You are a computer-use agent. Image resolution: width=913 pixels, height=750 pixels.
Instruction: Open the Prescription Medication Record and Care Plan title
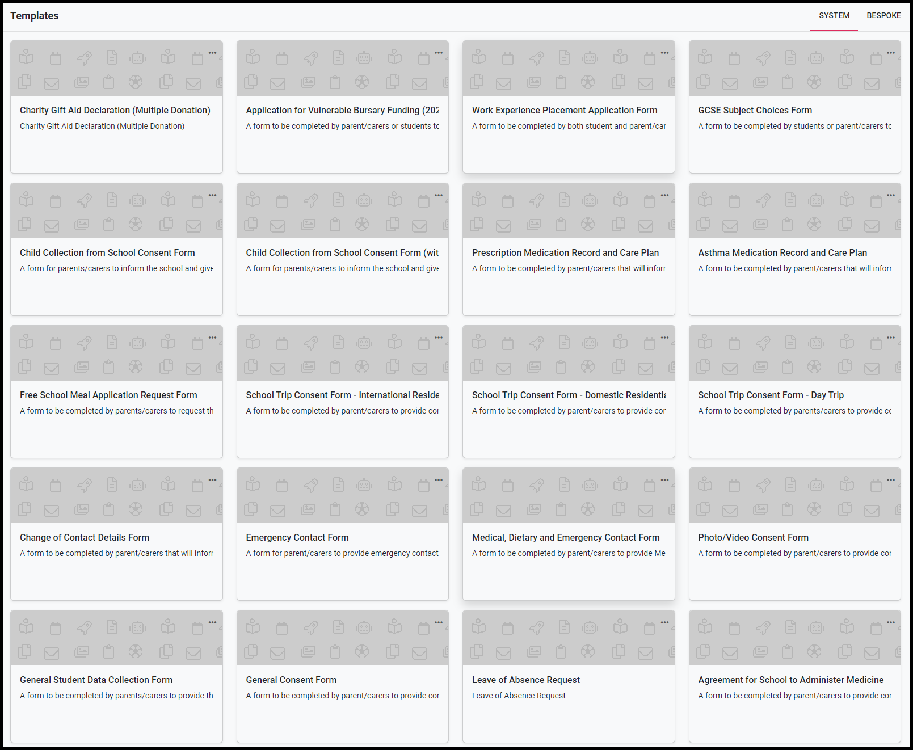[565, 252]
